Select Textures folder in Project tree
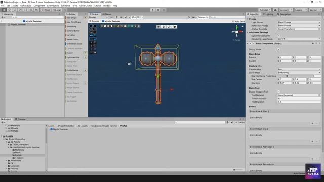The width and height of the screenshot is (324, 182). (x=19, y=158)
